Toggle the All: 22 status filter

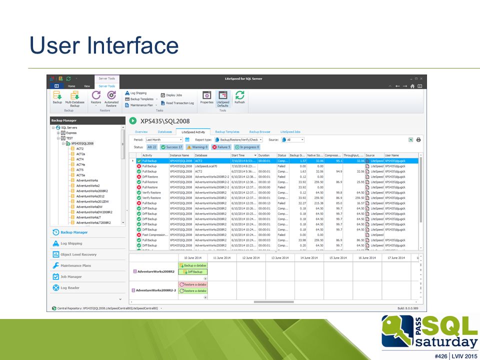[152, 147]
